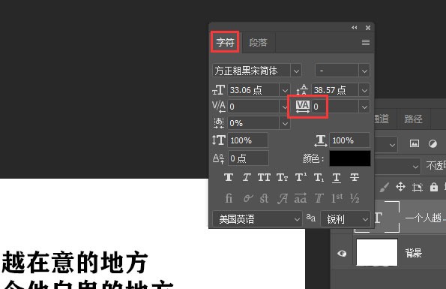Toggle All Caps style
The height and width of the screenshot is (289, 446).
click(264, 177)
